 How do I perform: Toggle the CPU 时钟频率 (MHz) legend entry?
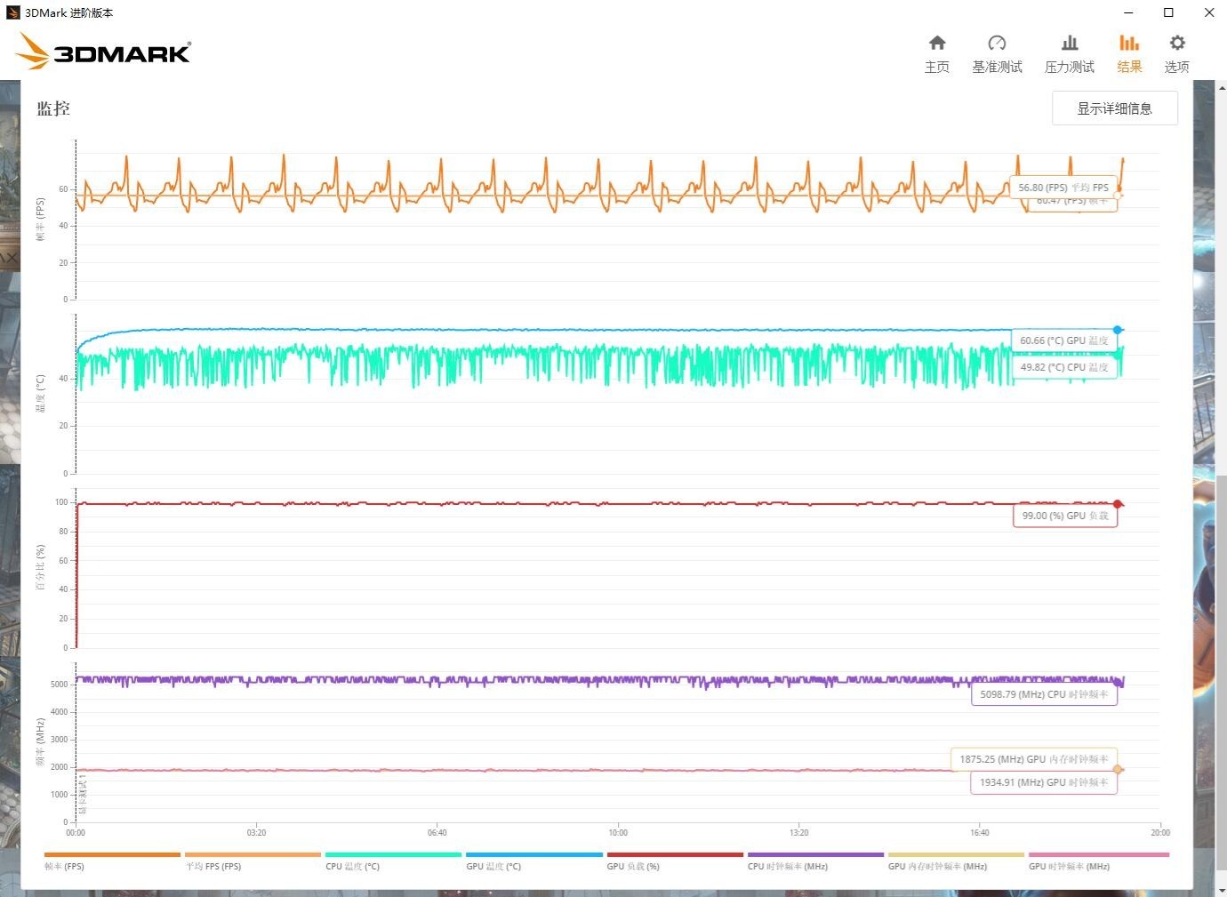(x=787, y=866)
